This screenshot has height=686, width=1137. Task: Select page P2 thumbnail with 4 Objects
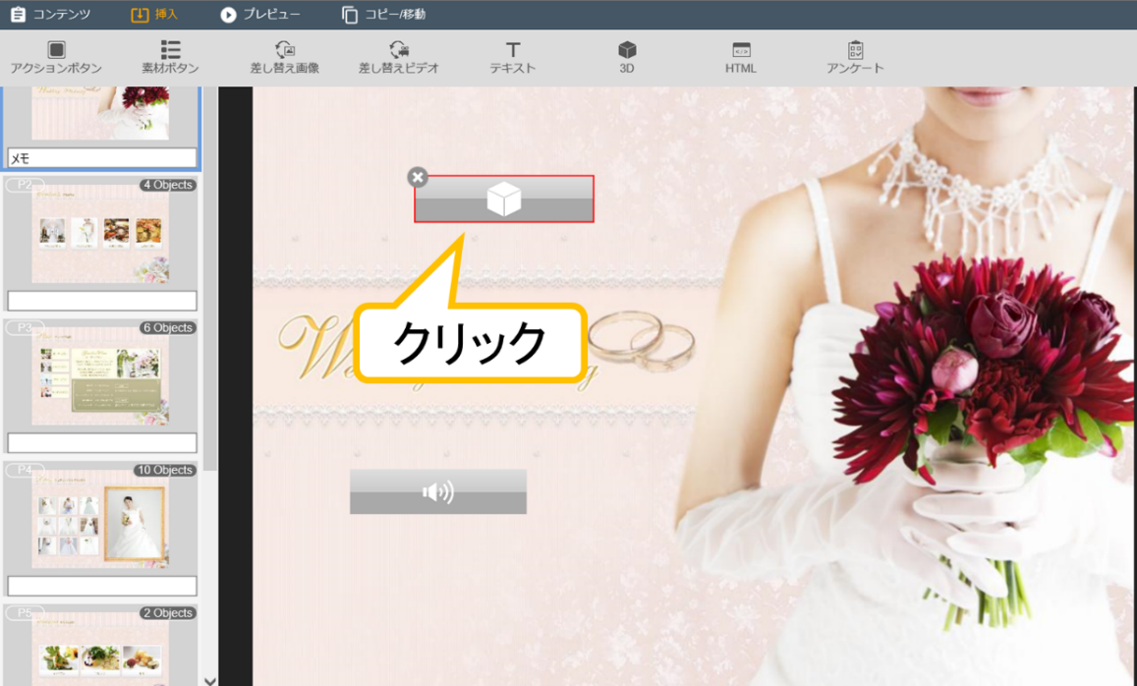point(100,234)
